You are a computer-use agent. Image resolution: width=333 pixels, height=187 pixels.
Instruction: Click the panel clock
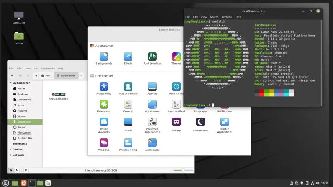pyautogui.click(x=325, y=183)
